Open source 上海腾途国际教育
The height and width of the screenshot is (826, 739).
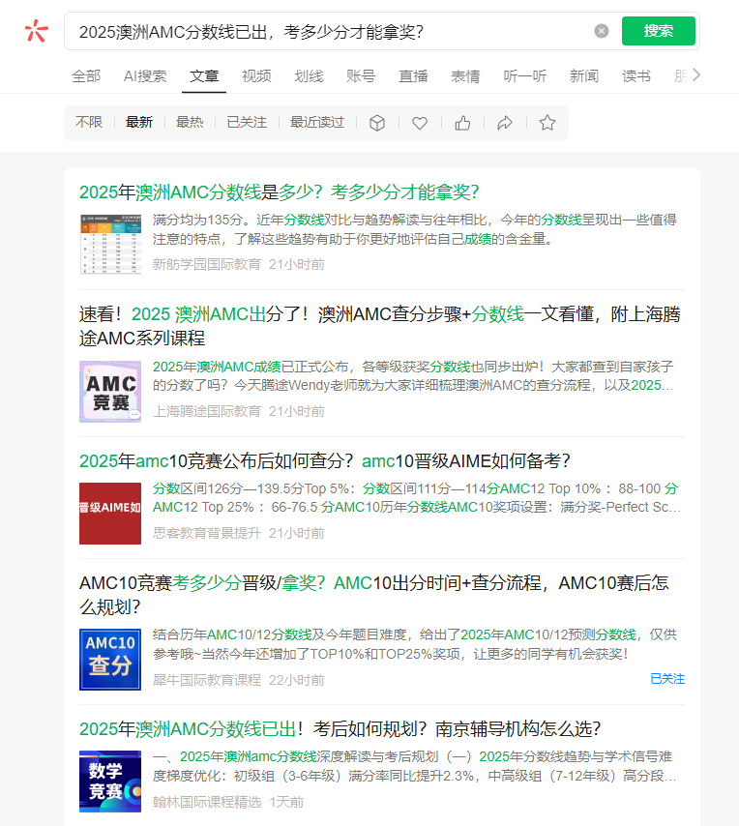pyautogui.click(x=206, y=411)
